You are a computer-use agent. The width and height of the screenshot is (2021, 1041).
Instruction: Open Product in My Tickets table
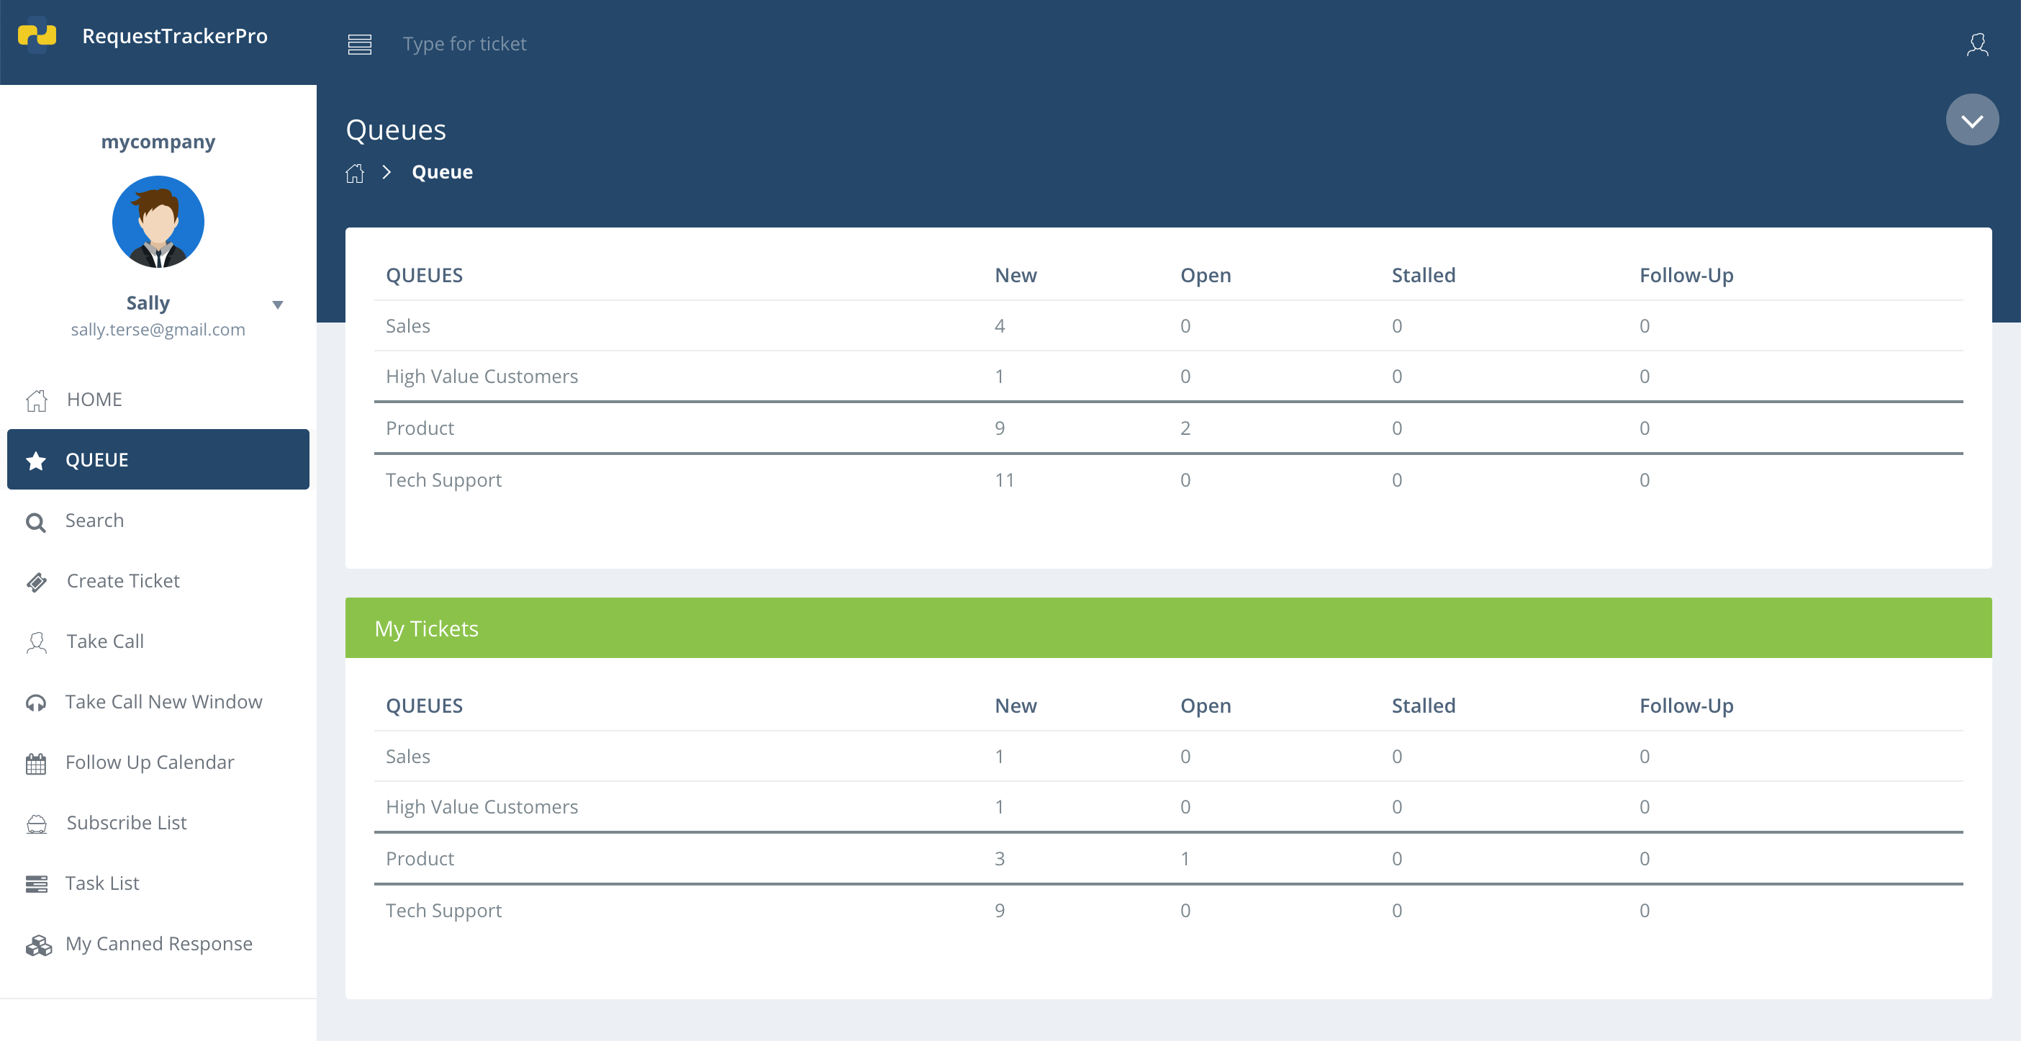pyautogui.click(x=420, y=859)
